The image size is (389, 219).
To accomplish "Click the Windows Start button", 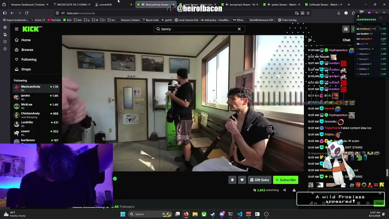I will point(123,214).
